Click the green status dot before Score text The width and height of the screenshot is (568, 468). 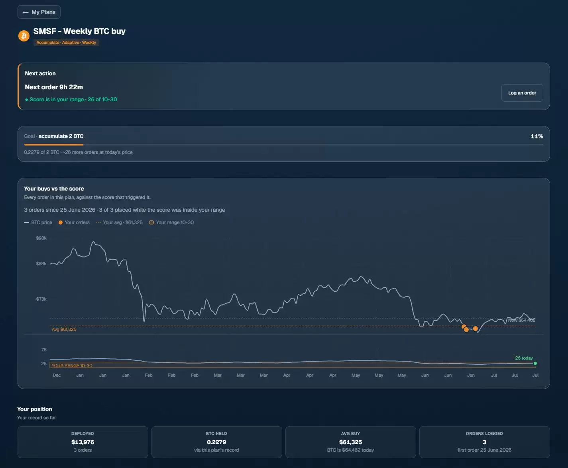coord(26,100)
